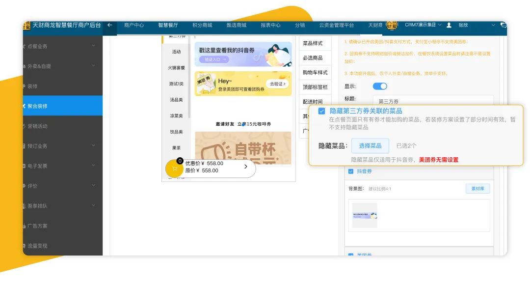This screenshot has width=530, height=284.
Task: Click the user avatar icon beside 张欣
Action: [x=449, y=25]
